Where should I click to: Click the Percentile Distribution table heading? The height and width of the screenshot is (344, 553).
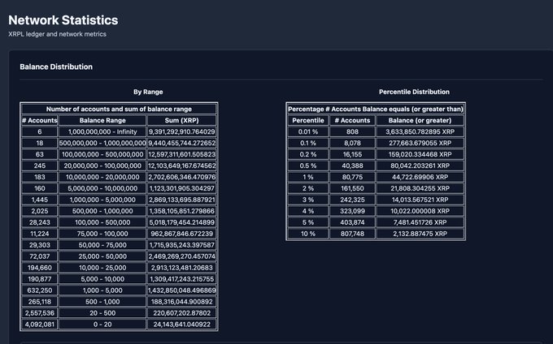pos(414,92)
